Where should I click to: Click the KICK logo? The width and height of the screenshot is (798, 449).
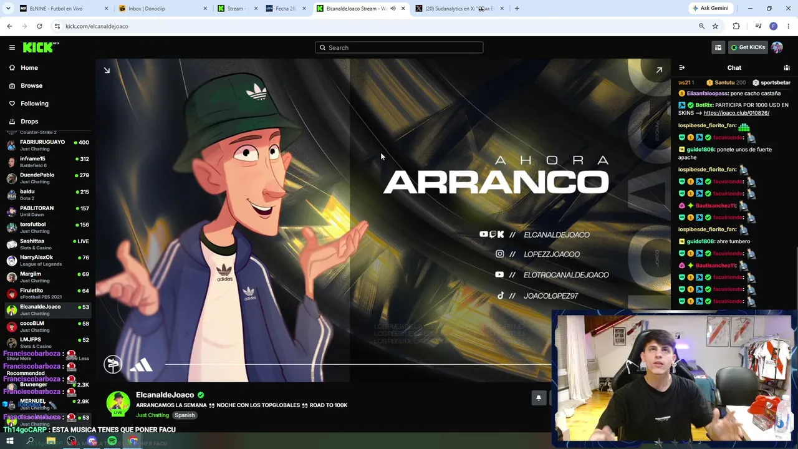(41, 47)
